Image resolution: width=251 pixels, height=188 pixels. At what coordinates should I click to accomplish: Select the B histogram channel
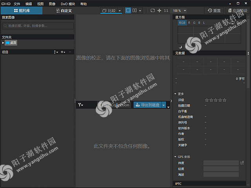click(199, 23)
